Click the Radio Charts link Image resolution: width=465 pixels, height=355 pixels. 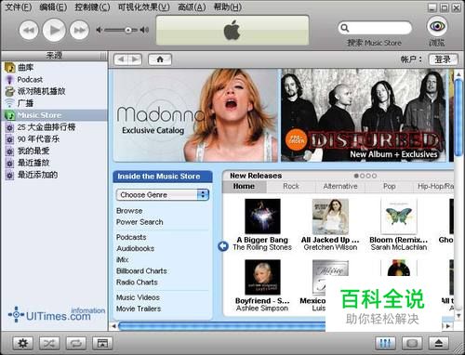(x=137, y=283)
